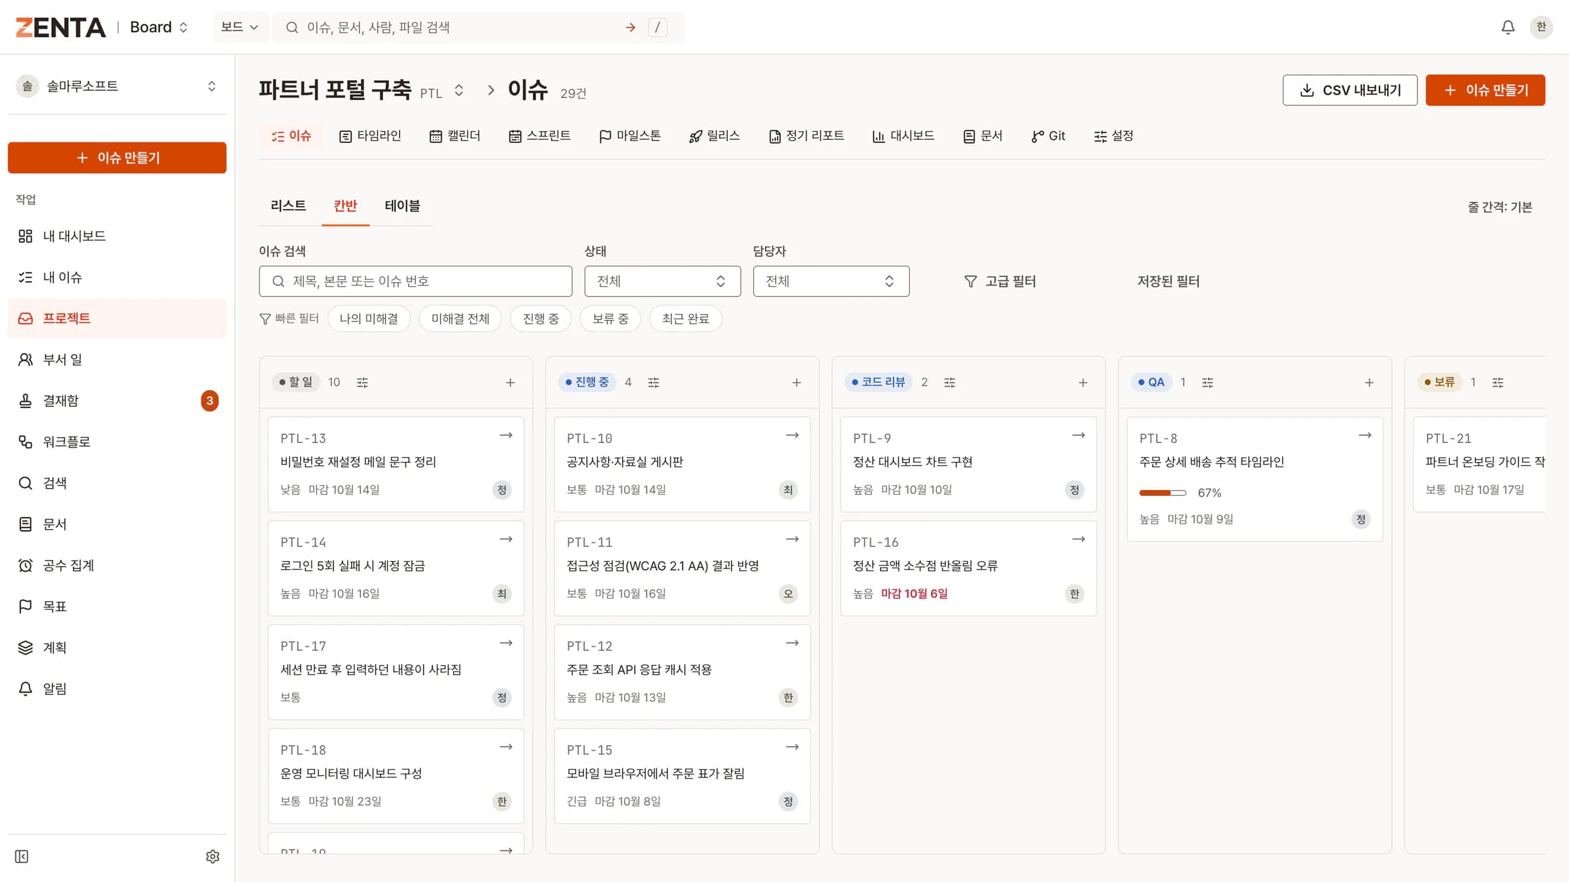The height and width of the screenshot is (882, 1569).
Task: Select 테이블 view tab
Action: tap(402, 206)
